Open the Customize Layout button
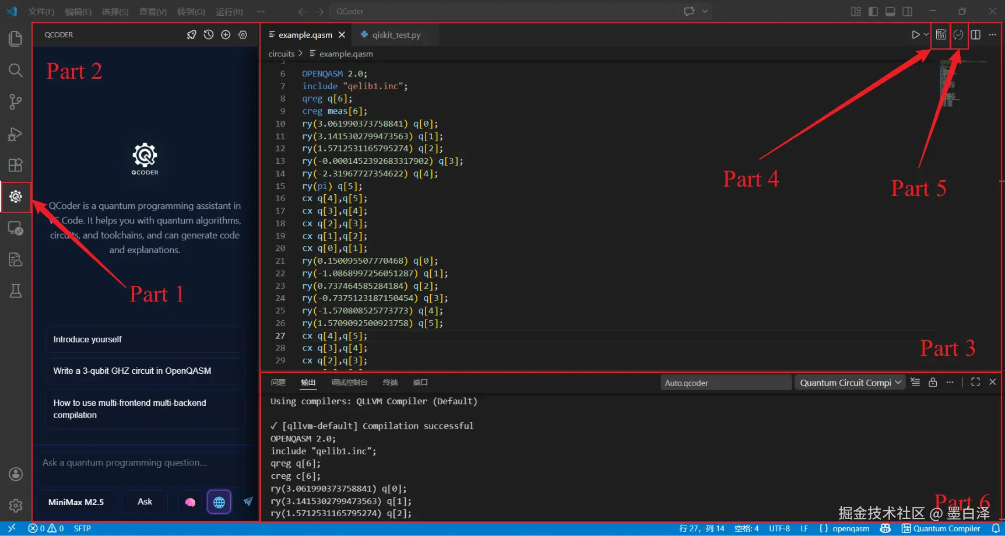Viewport: 1005px width, 536px height. point(856,12)
